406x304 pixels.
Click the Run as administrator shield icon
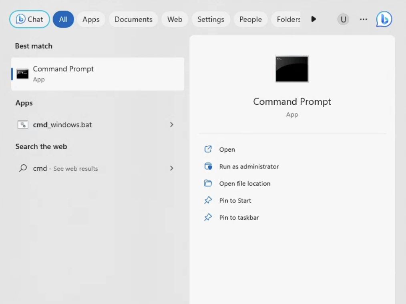tap(208, 166)
